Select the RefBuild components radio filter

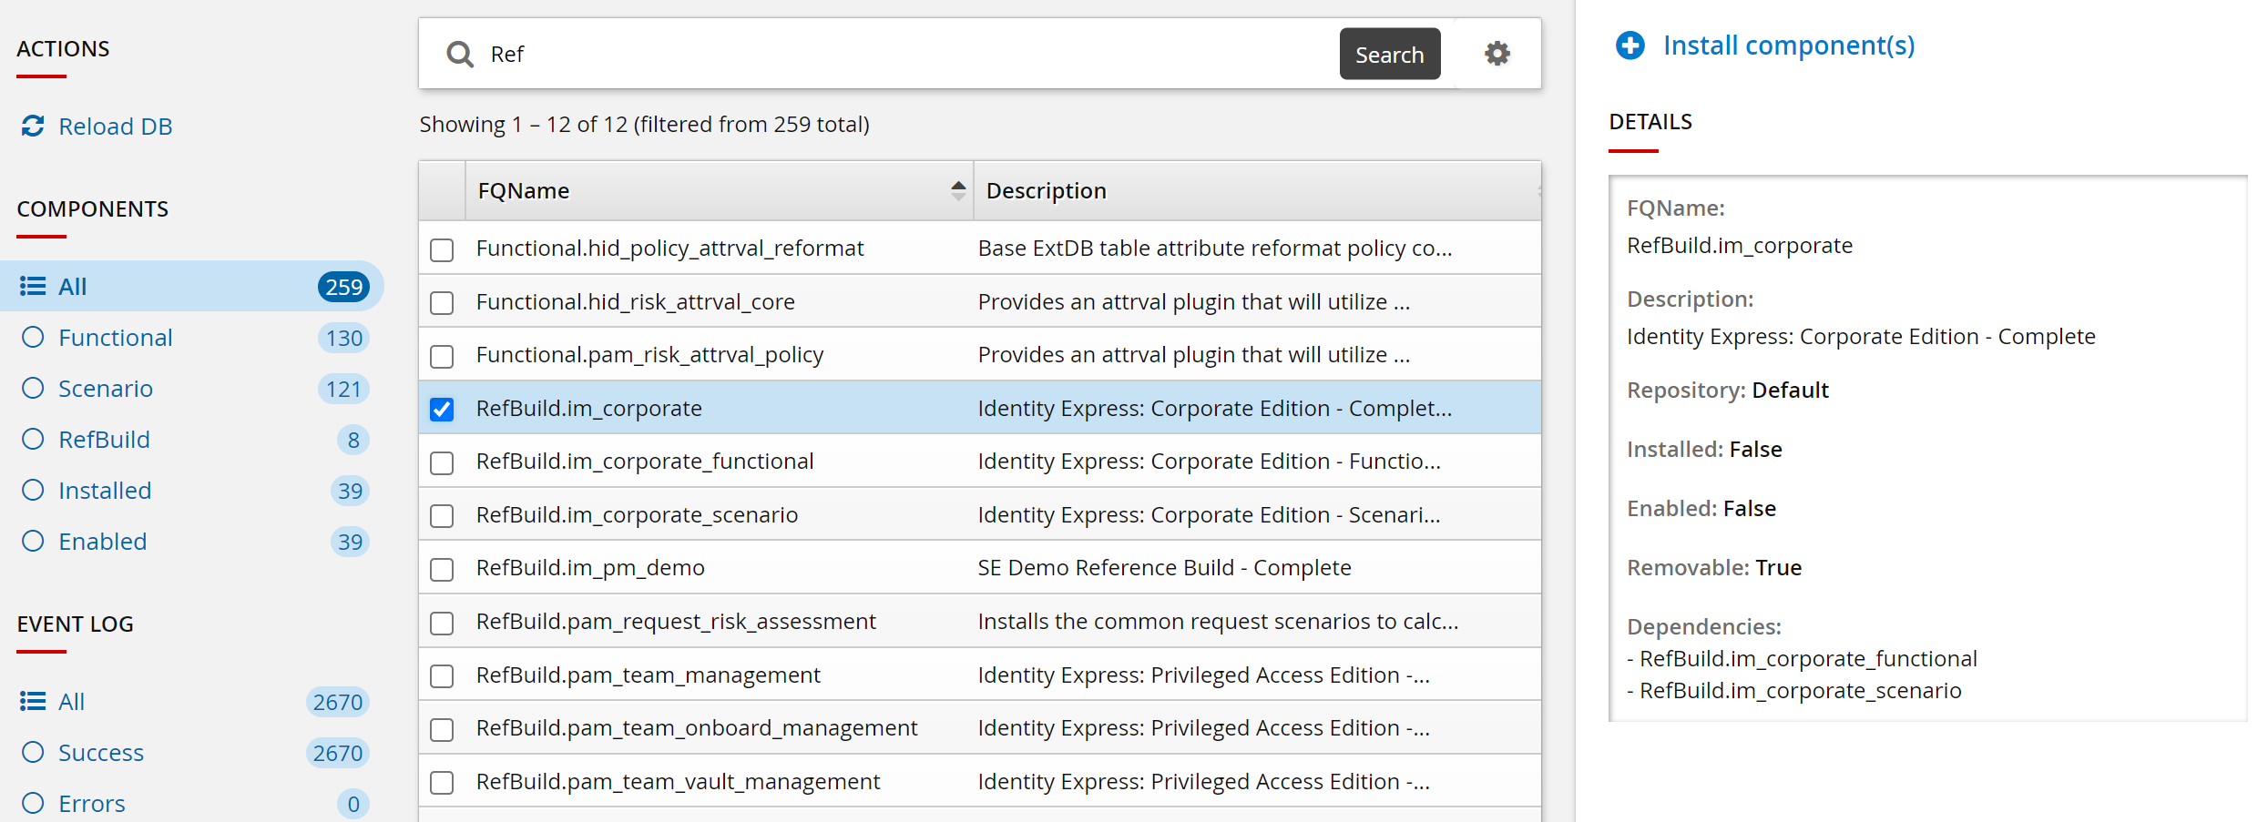[x=34, y=440]
